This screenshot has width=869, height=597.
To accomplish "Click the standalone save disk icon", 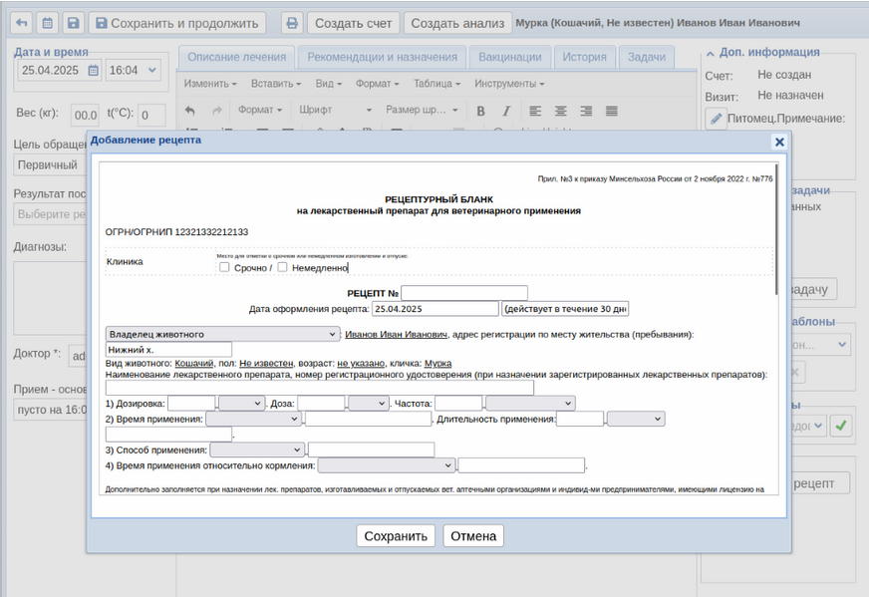I will pyautogui.click(x=73, y=23).
